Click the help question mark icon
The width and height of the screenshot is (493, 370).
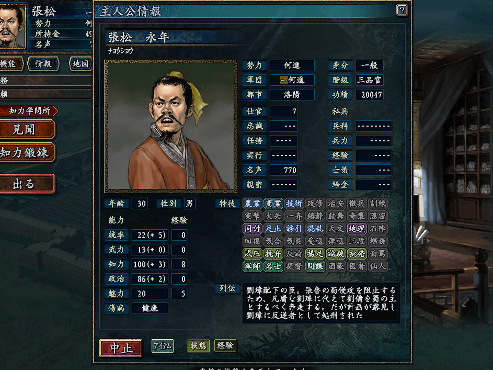[x=402, y=10]
